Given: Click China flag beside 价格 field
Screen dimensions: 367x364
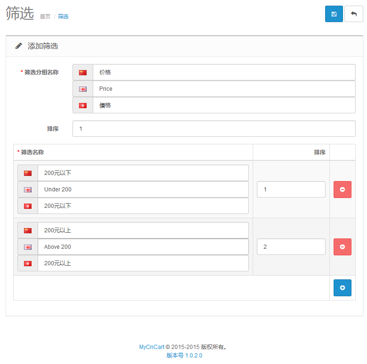Looking at the screenshot, I should point(83,72).
